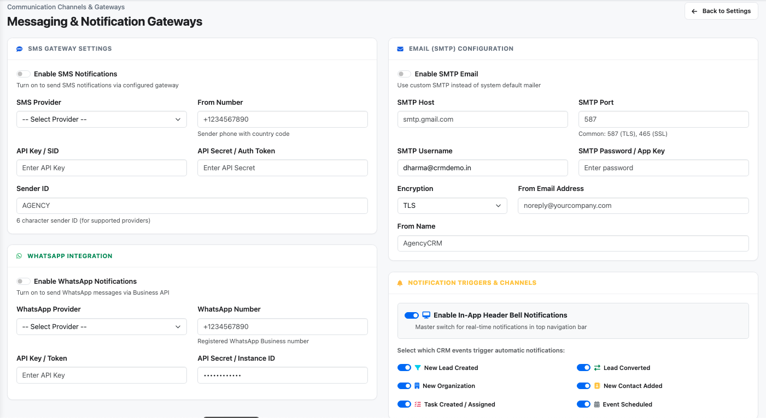The height and width of the screenshot is (418, 766).
Task: Disable Task Created / Assigned trigger
Action: point(404,404)
